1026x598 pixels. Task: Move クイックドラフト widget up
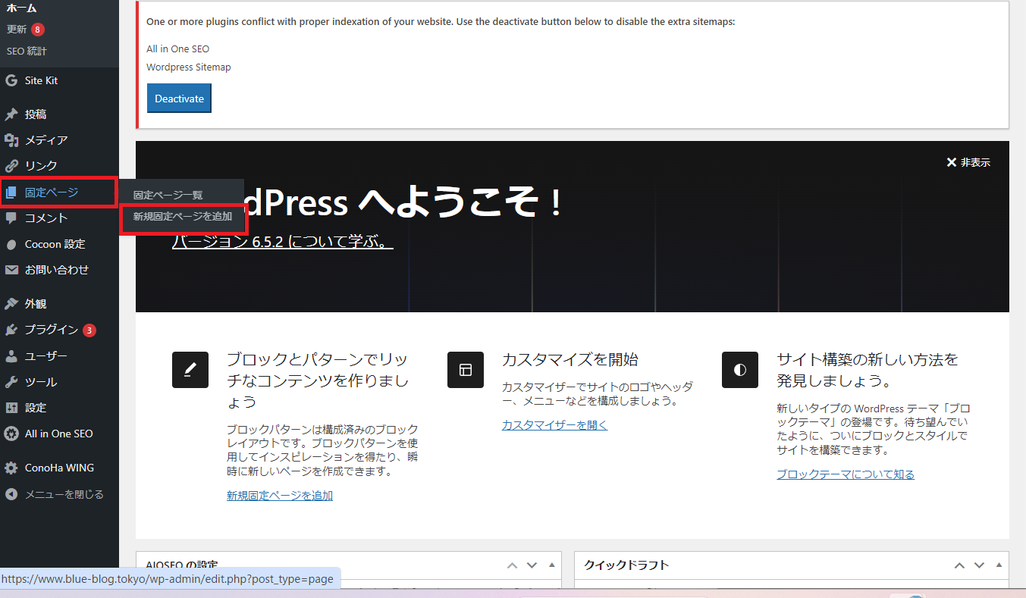point(959,565)
